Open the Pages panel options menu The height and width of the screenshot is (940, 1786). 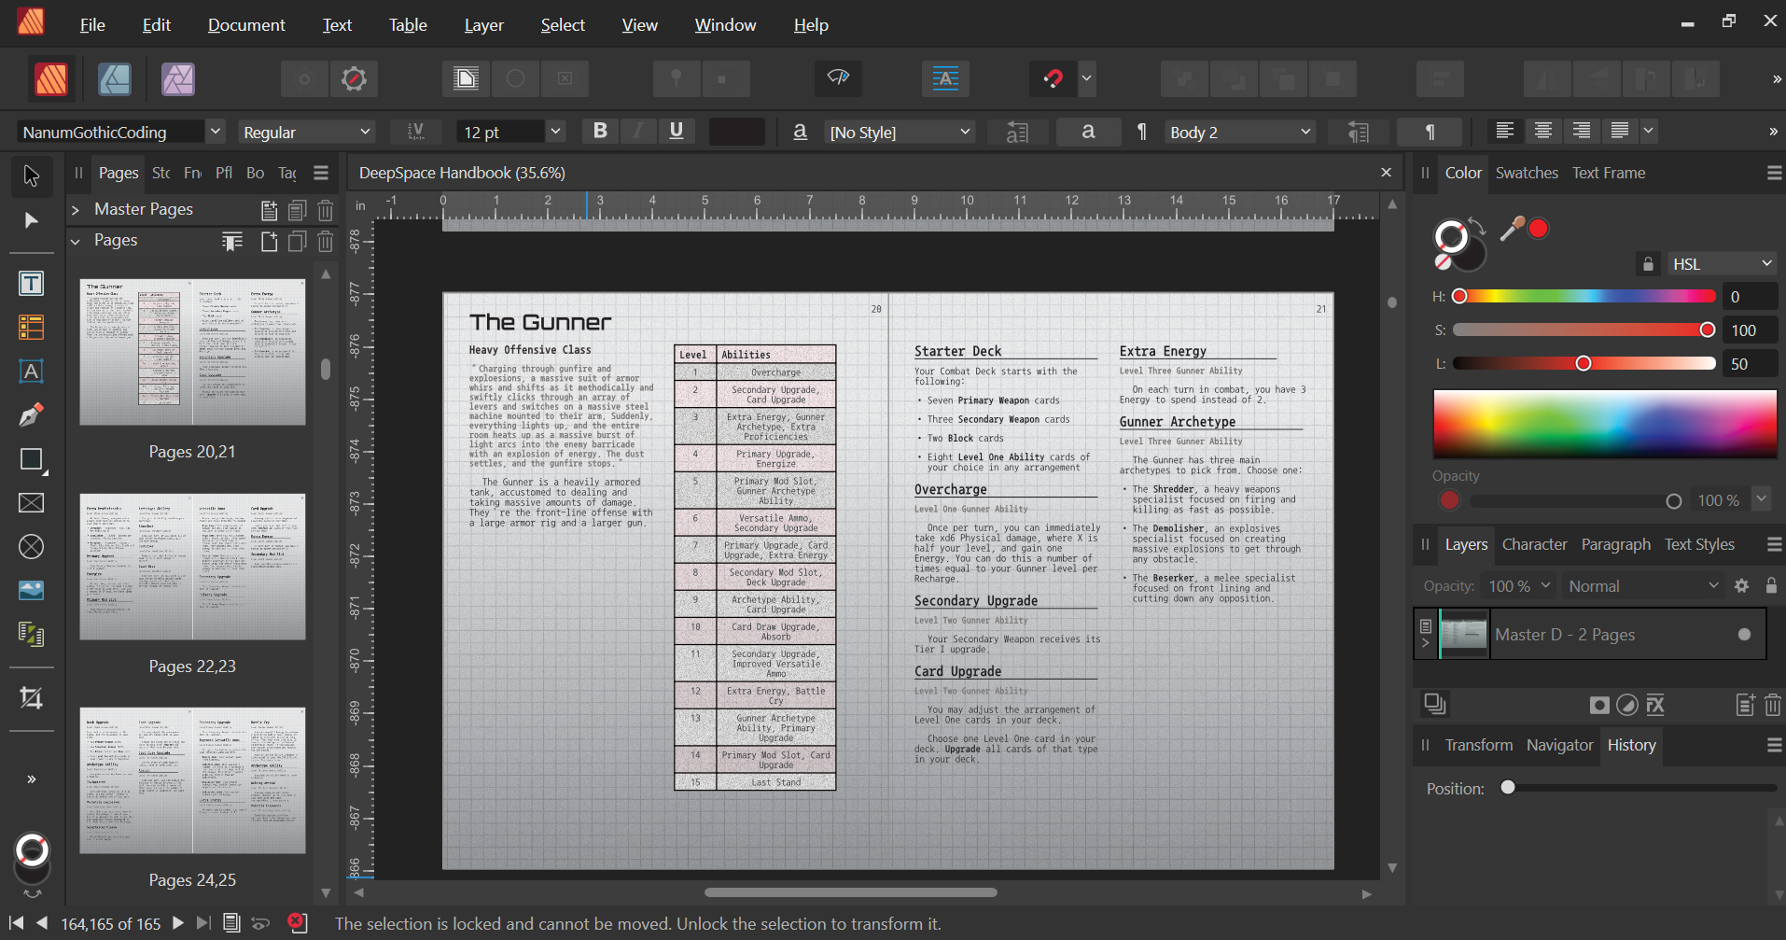[321, 173]
